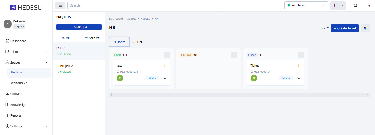The height and width of the screenshot is (135, 375).
Task: Click the Add Project button
Action: click(79, 27)
